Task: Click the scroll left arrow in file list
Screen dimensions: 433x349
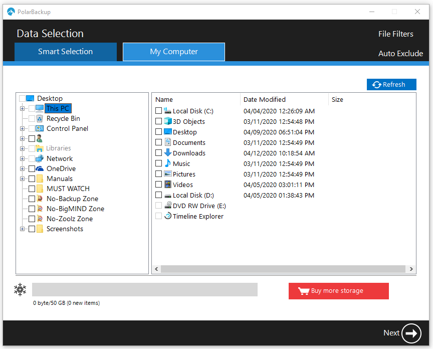Action: point(156,269)
